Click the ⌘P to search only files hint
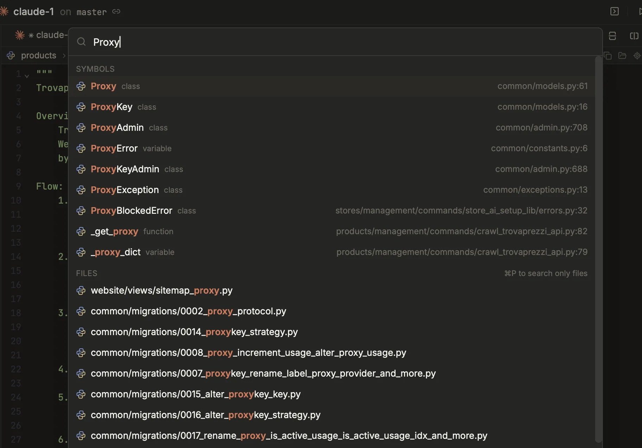The width and height of the screenshot is (642, 448). coord(546,273)
